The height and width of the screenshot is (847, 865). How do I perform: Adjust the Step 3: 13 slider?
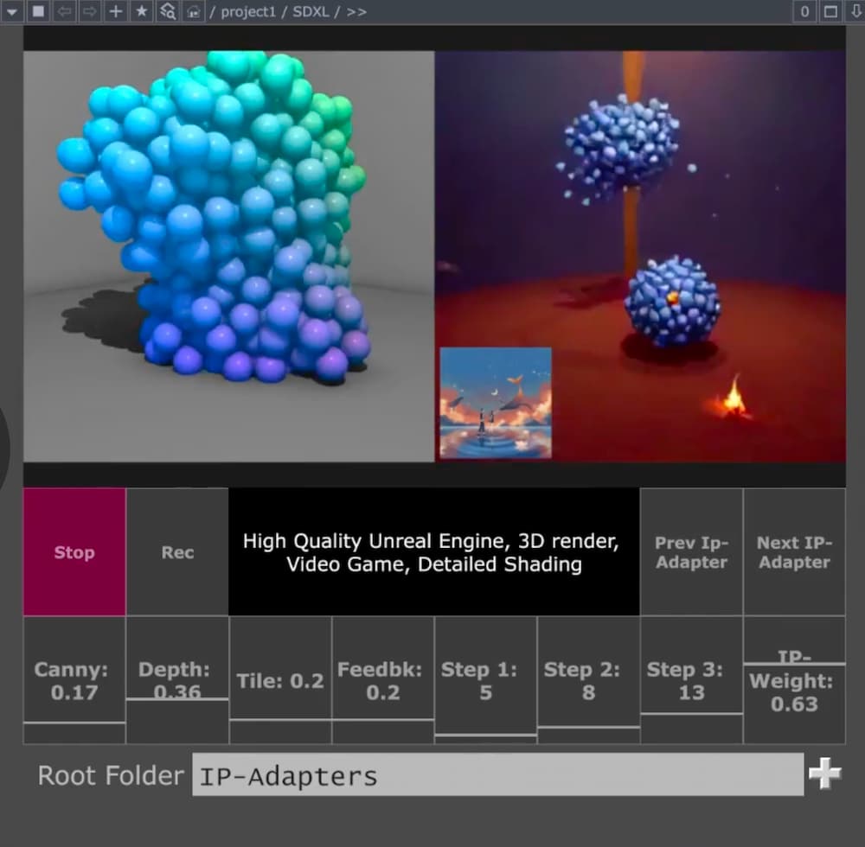pyautogui.click(x=691, y=680)
